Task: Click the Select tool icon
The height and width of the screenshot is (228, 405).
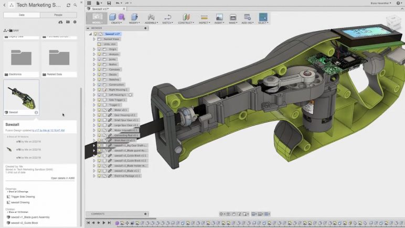Action: [263, 17]
